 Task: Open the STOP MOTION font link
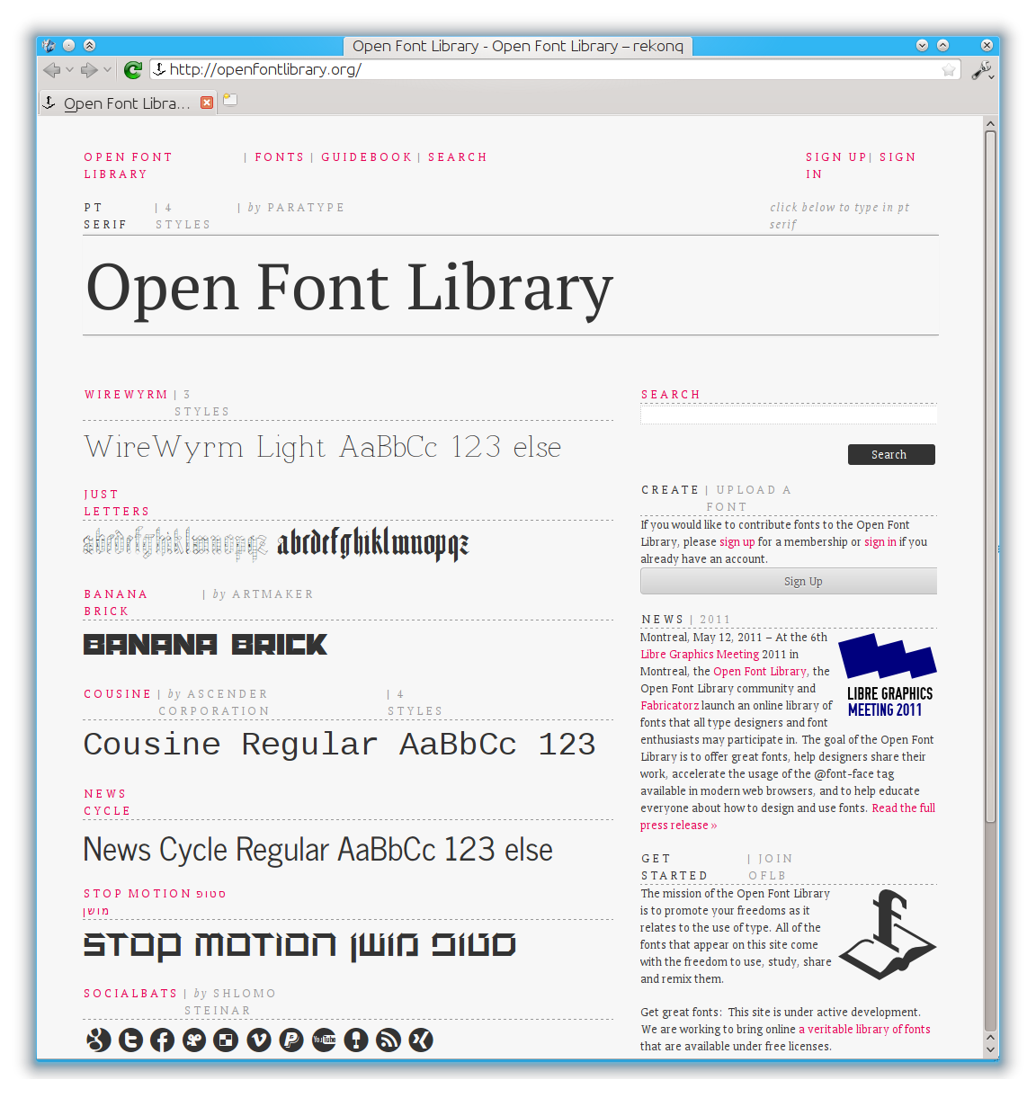pyautogui.click(x=155, y=902)
